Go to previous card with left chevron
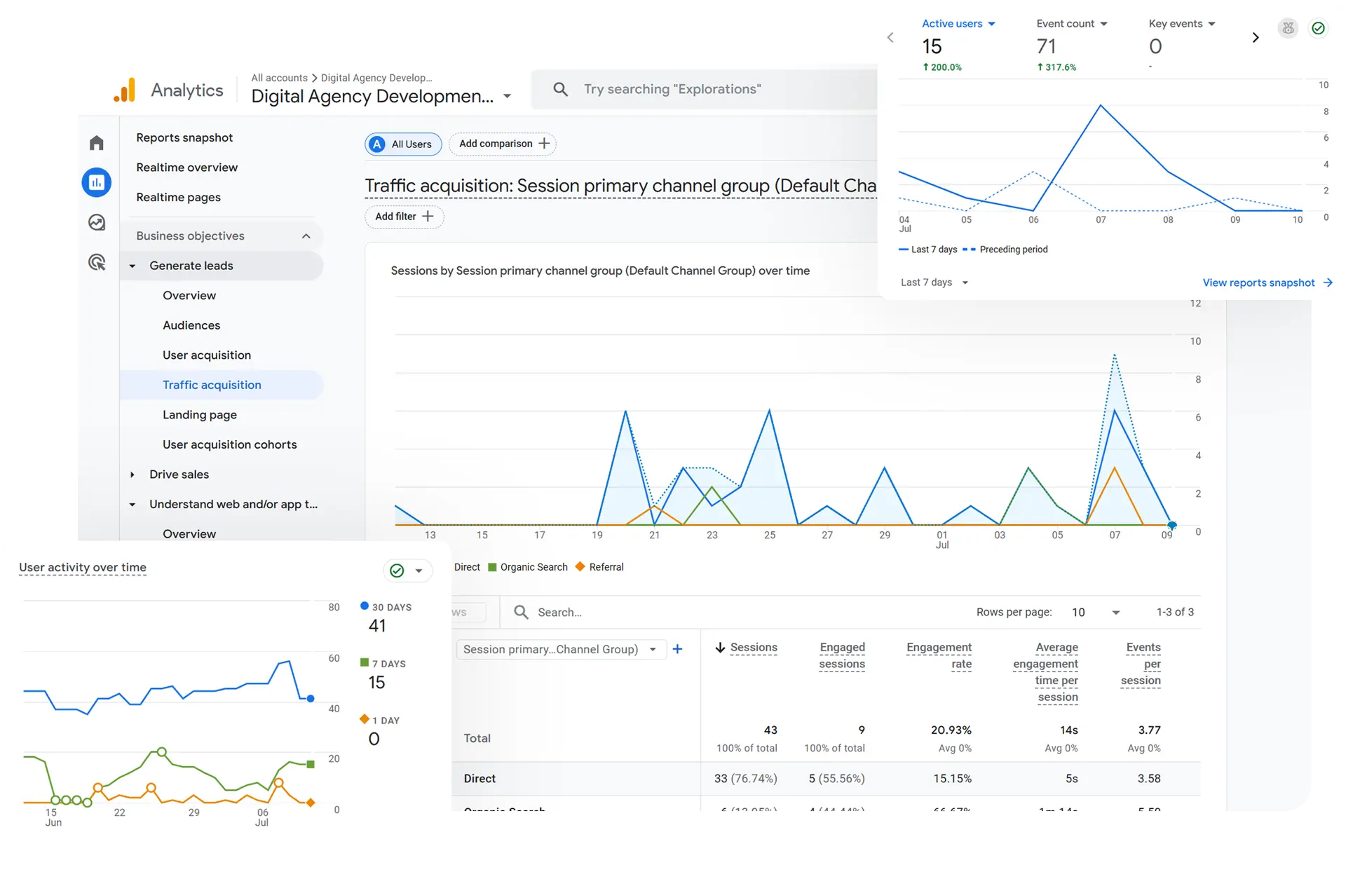The image size is (1346, 872). point(890,37)
